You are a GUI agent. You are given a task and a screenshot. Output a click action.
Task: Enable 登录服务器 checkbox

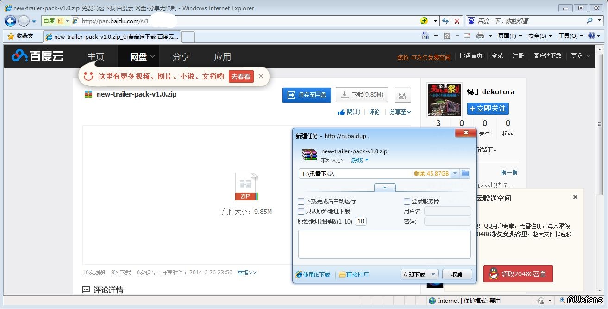point(407,201)
